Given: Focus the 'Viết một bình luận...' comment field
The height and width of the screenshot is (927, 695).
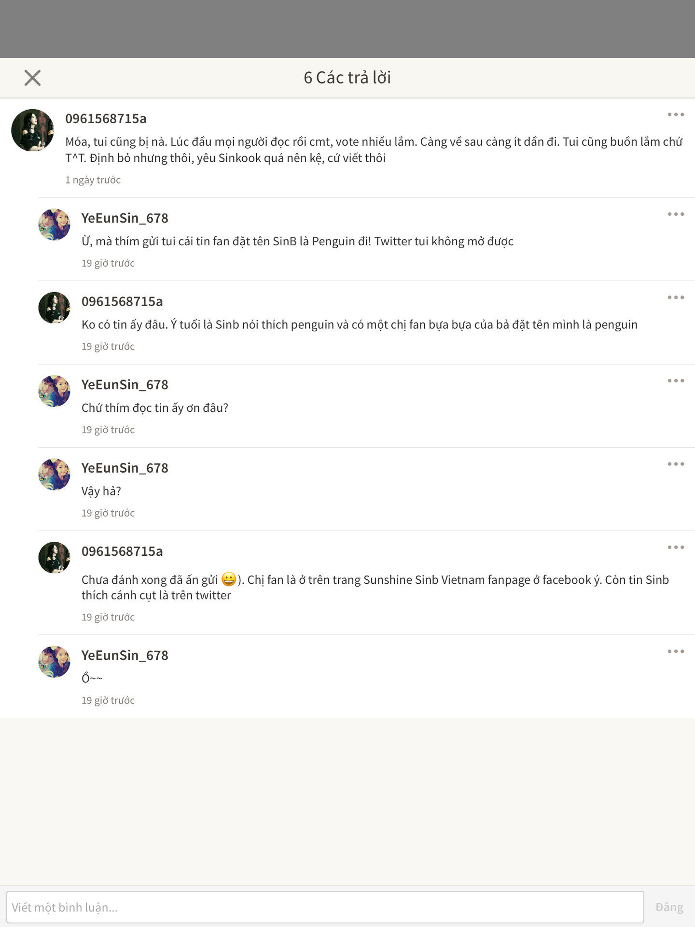Looking at the screenshot, I should point(325,907).
